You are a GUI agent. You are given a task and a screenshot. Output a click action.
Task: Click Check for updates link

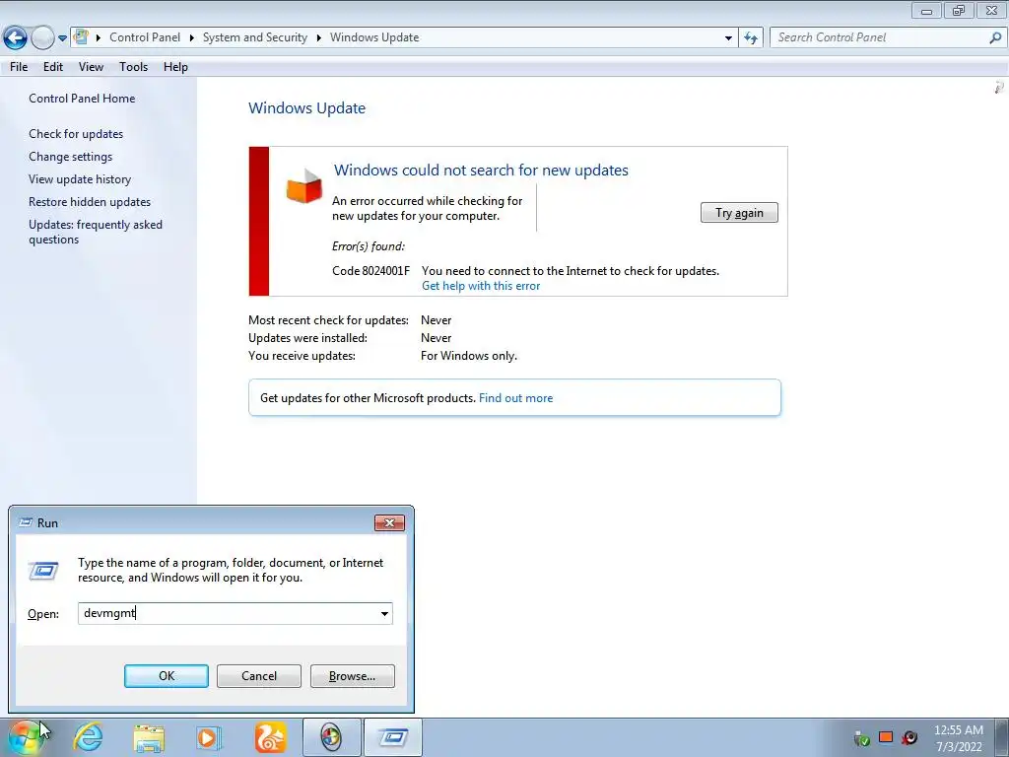click(x=76, y=134)
